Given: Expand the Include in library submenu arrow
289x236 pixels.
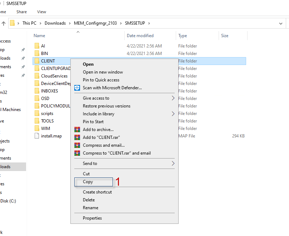Looking at the screenshot, I should tap(173, 114).
